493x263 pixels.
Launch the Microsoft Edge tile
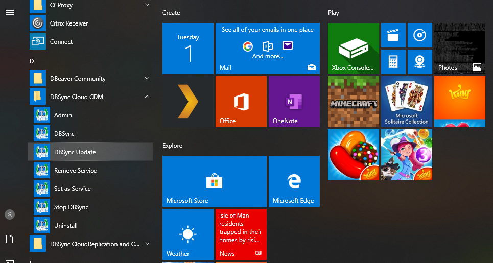[x=294, y=181]
